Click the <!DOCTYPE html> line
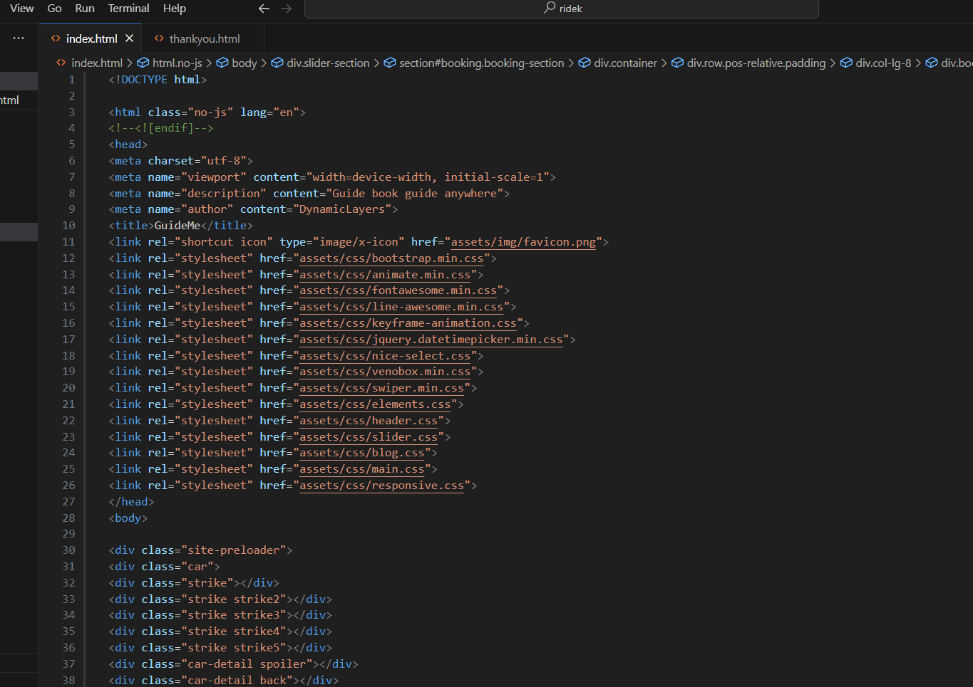The image size is (973, 687). [x=158, y=80]
